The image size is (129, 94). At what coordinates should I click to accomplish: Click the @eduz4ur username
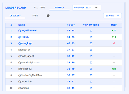(24, 50)
